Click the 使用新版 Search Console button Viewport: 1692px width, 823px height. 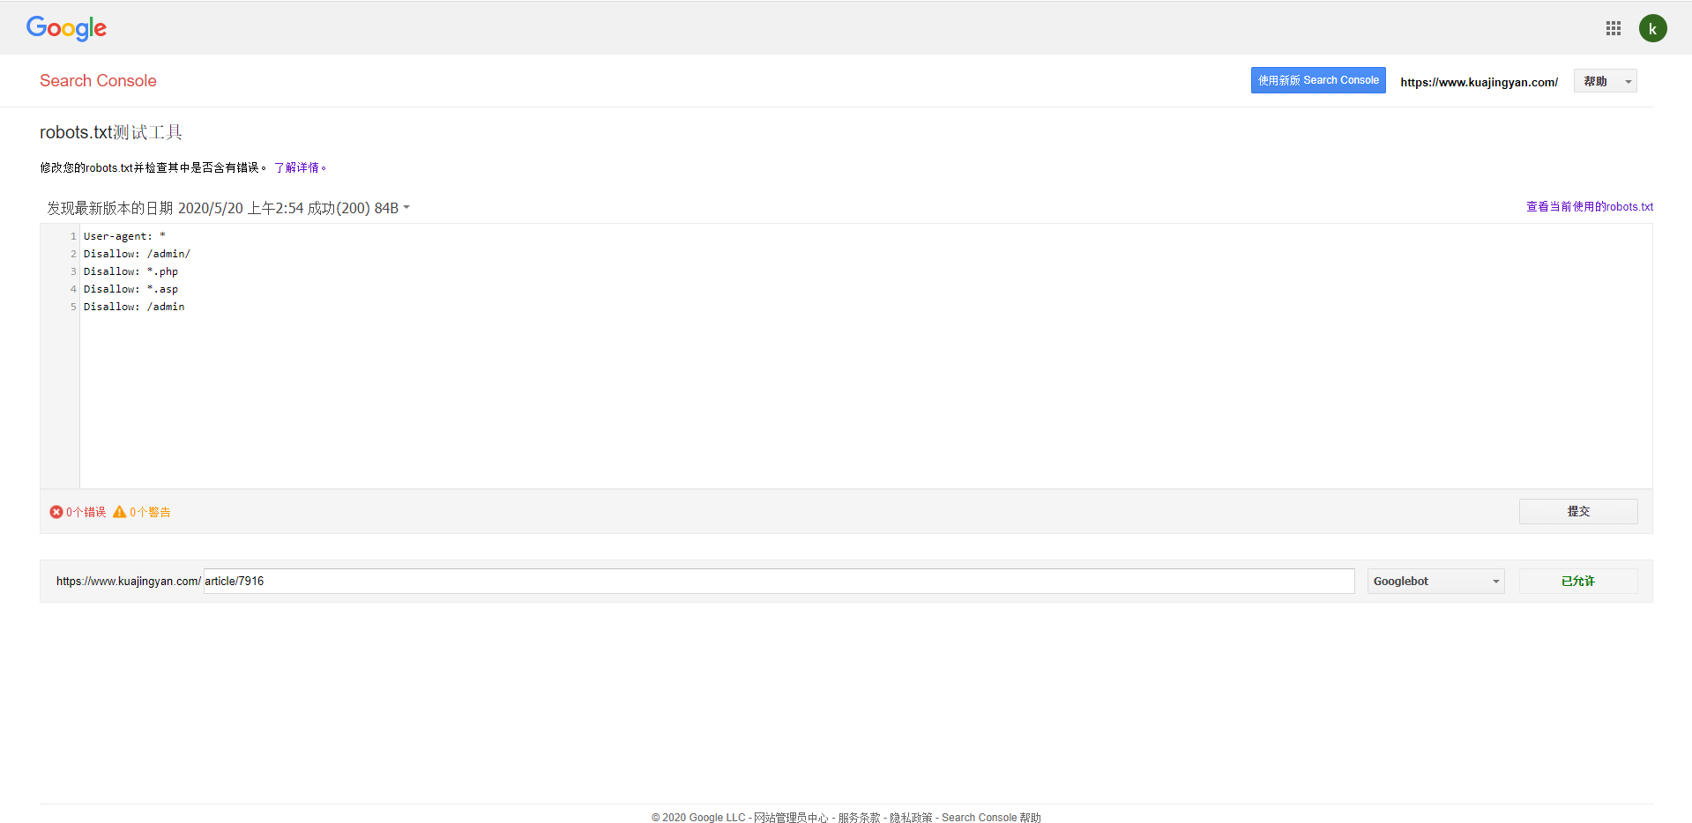click(1318, 80)
